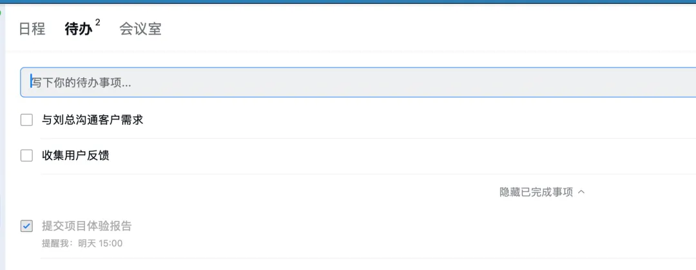The width and height of the screenshot is (696, 270).
Task: Open the 收集用户反馈 task title
Action: pyautogui.click(x=75, y=156)
